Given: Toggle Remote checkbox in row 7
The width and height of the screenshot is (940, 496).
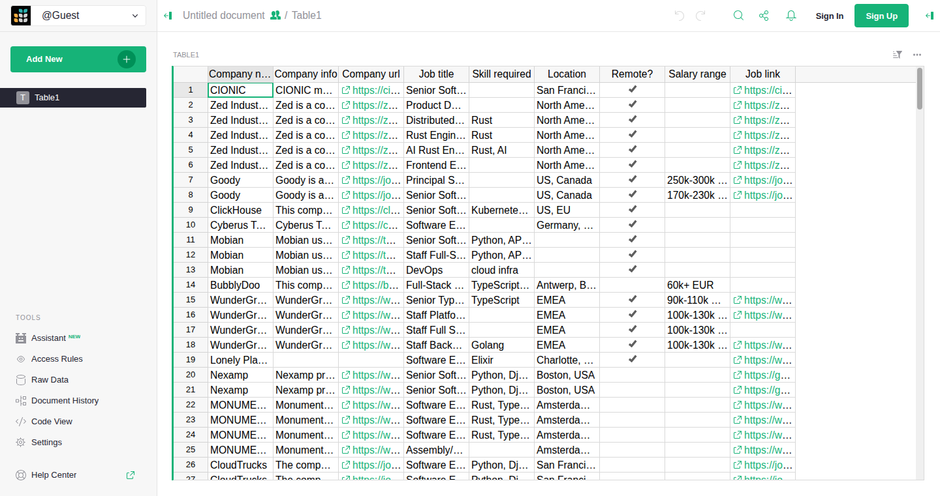Looking at the screenshot, I should point(633,179).
